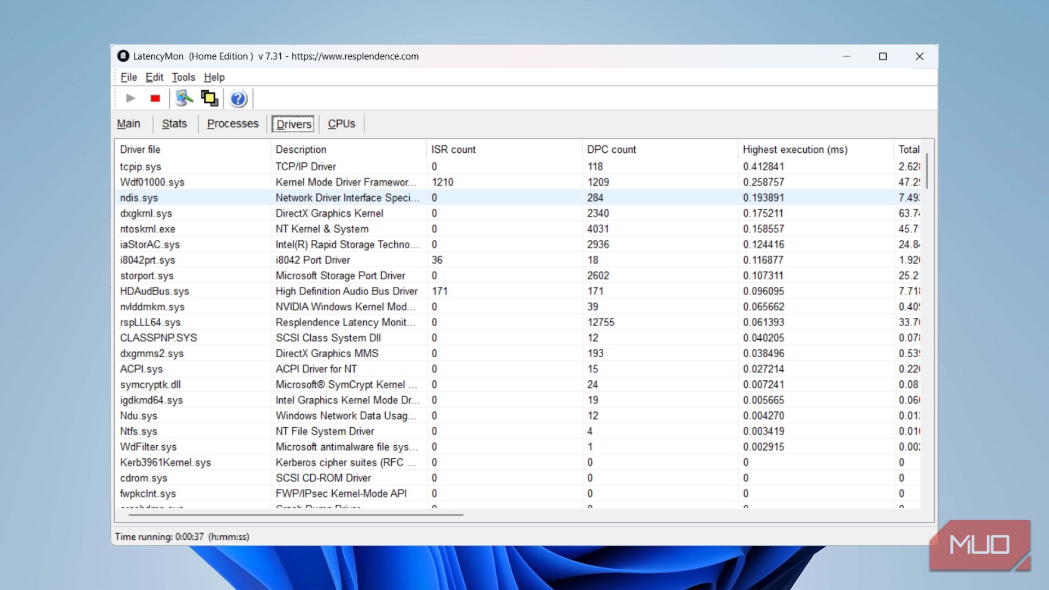Viewport: 1049px width, 590px height.
Task: Switch to the Stats tab
Action: 174,123
